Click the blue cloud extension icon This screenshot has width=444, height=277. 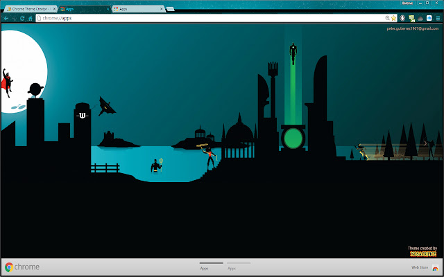tap(429, 18)
